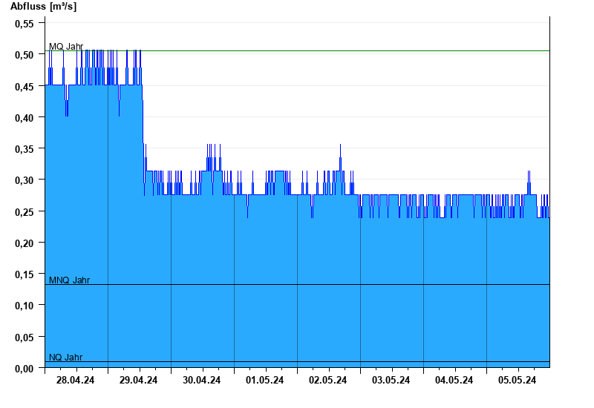Viewport: 594px width, 408px height.
Task: Select the MQ Jahr reference line label
Action: point(66,47)
